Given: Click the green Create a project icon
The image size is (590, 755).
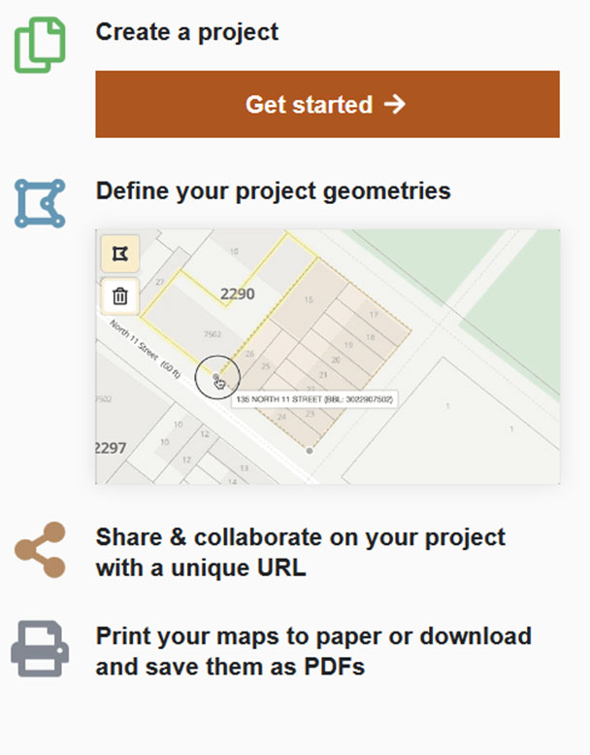Looking at the screenshot, I should tap(40, 46).
